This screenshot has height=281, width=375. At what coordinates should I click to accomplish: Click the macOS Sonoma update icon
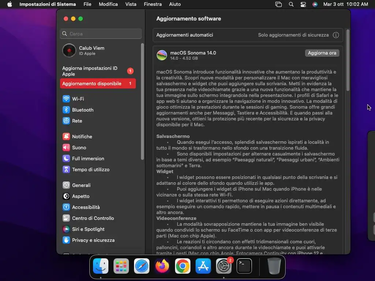tap(161, 55)
